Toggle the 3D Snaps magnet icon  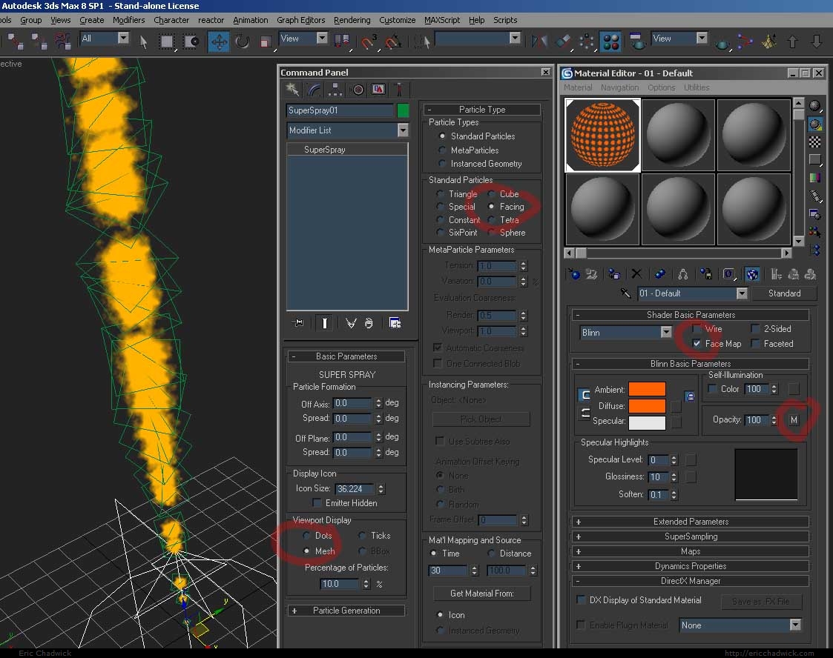tap(369, 41)
